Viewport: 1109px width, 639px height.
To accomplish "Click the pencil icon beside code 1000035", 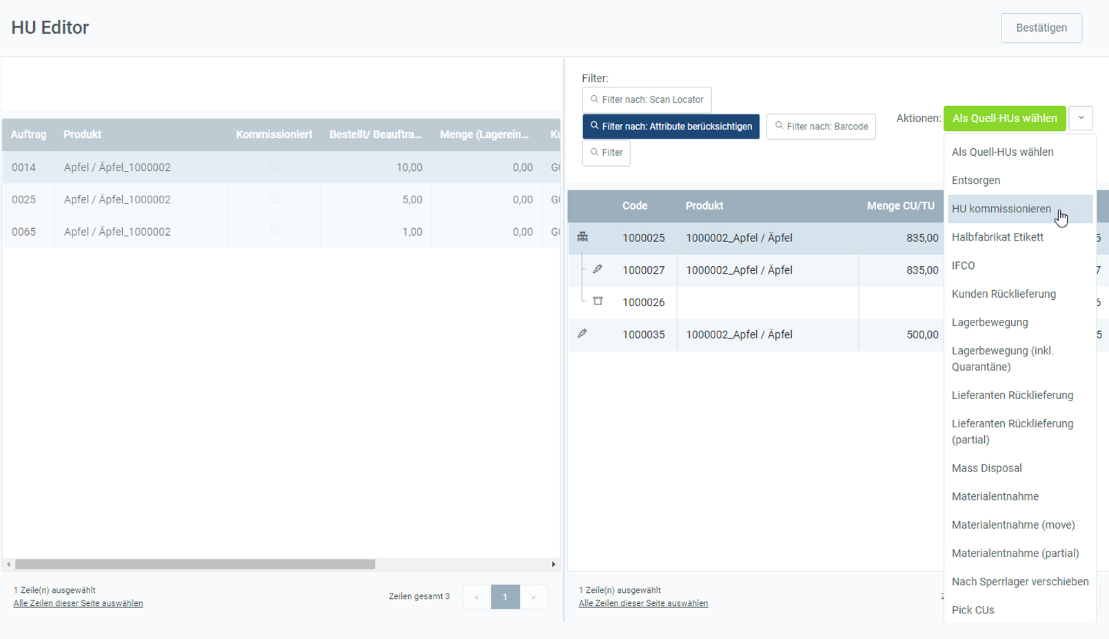I will click(x=582, y=334).
